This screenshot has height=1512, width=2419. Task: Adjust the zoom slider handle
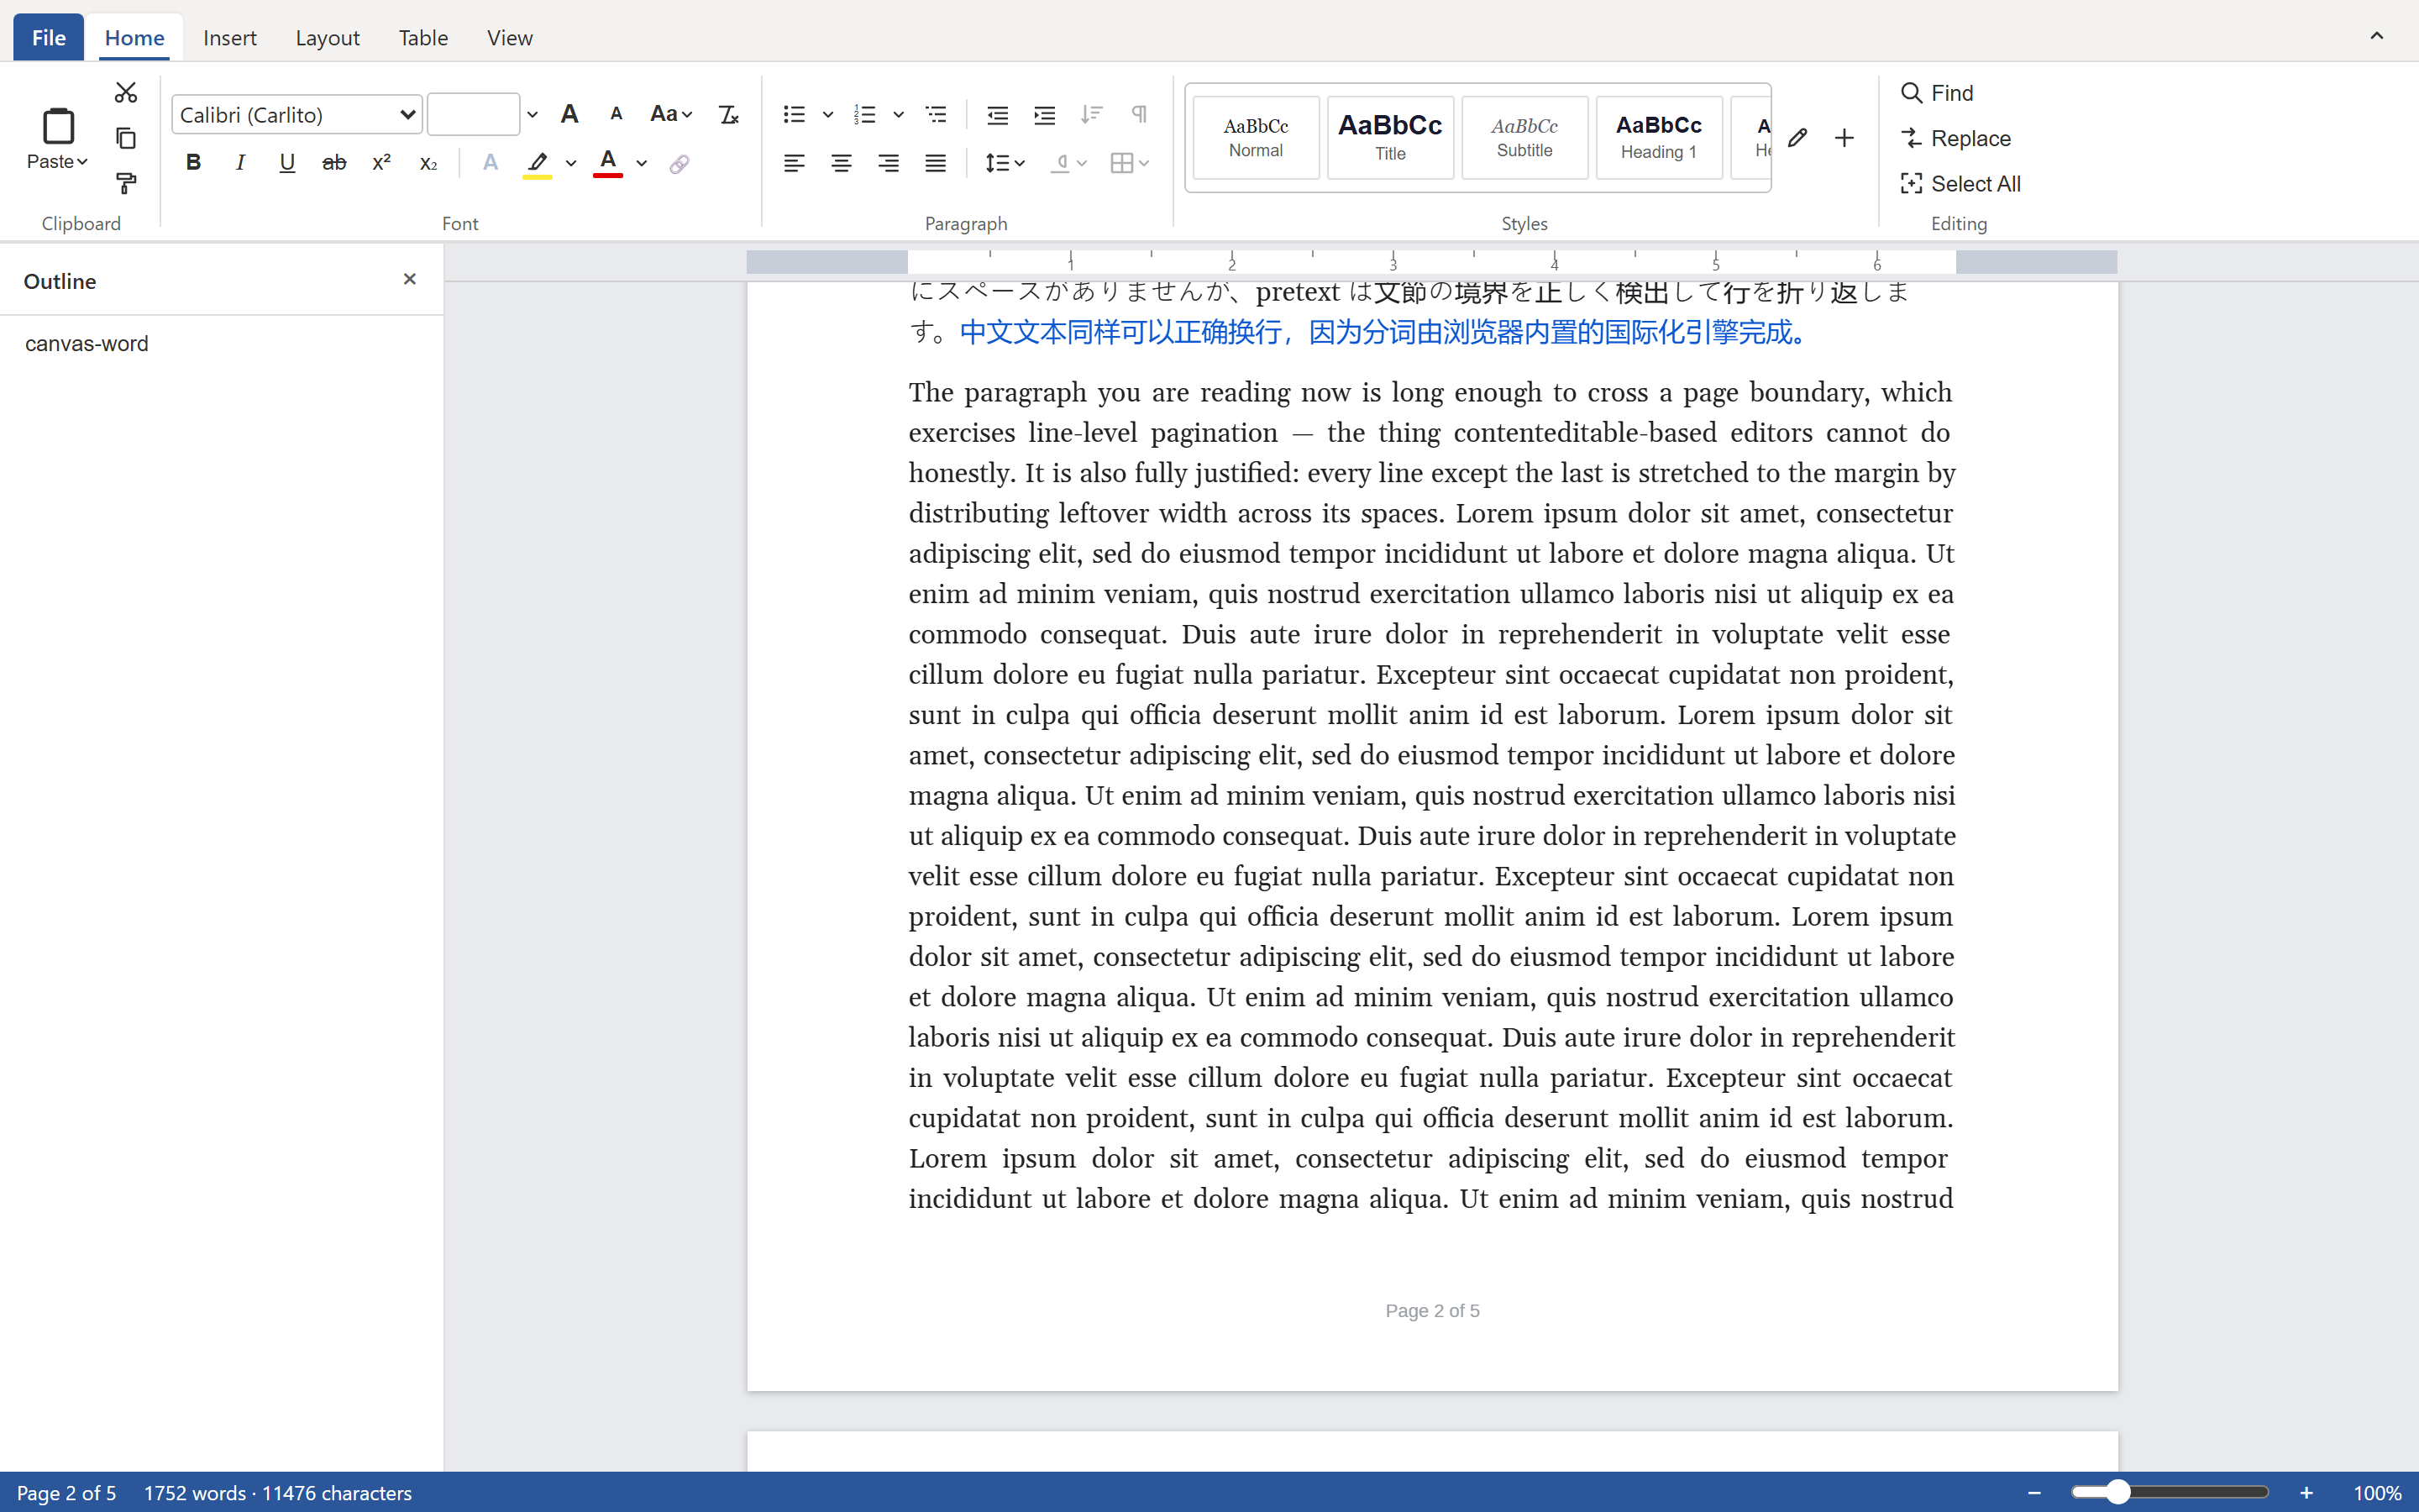click(x=2117, y=1492)
